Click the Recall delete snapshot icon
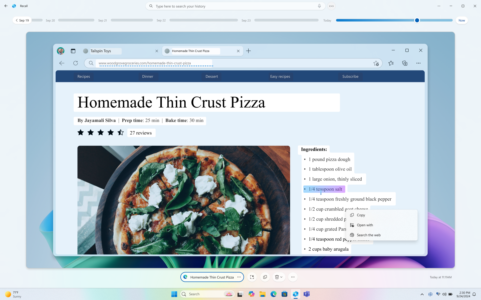481x300 pixels. click(x=277, y=276)
